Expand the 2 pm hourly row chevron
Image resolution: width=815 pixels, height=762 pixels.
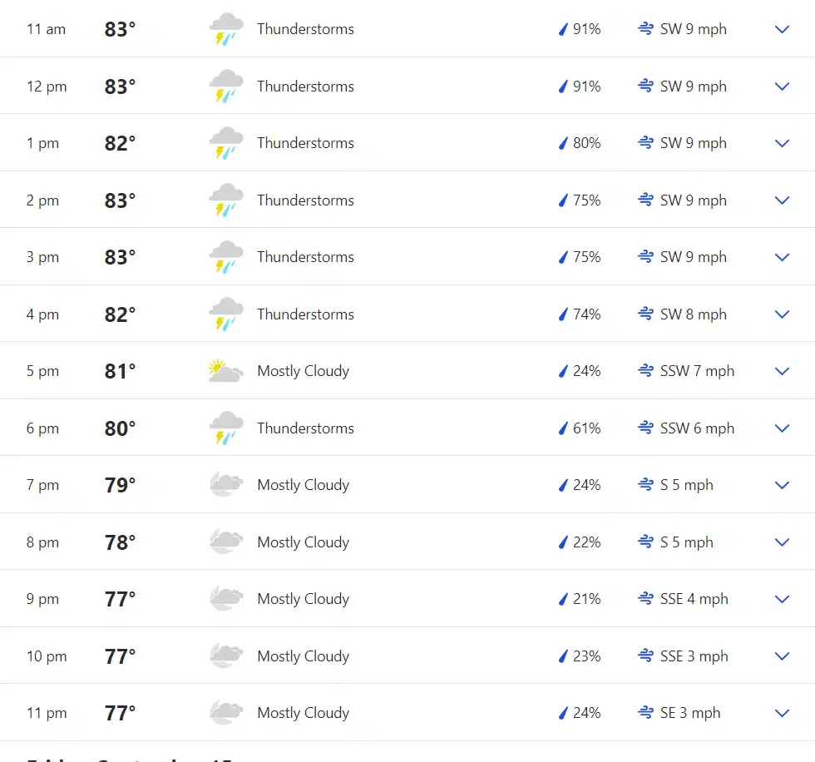[x=782, y=200]
